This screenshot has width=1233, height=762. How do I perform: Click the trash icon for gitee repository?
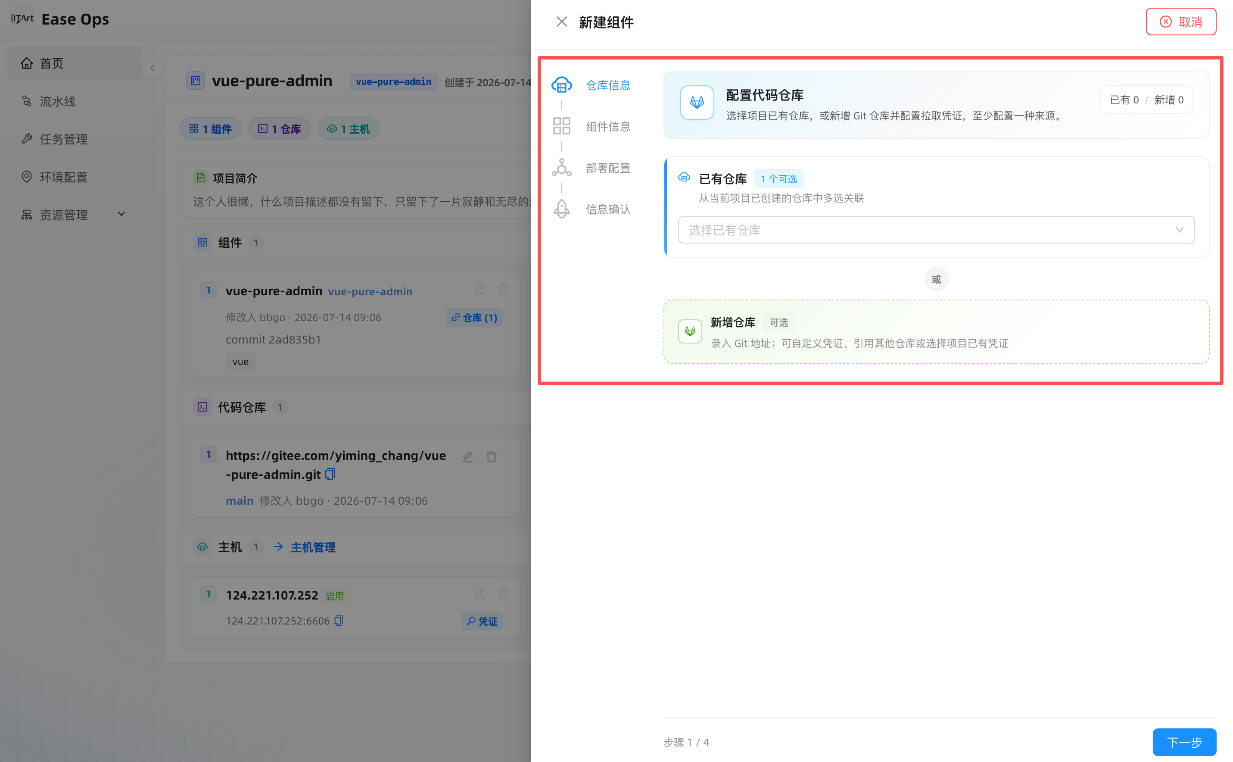[x=492, y=456]
